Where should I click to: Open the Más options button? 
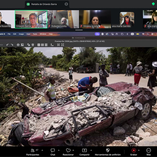149,152
